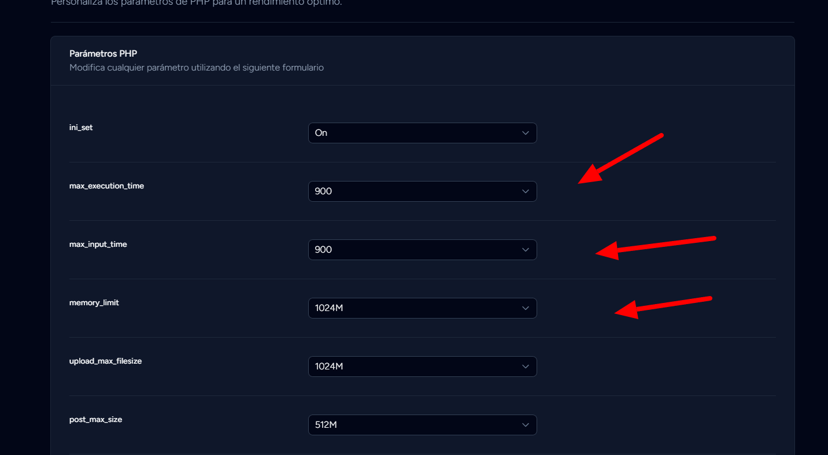The height and width of the screenshot is (455, 828).
Task: Click the chevron arrow in post_max_size selector
Action: click(525, 425)
